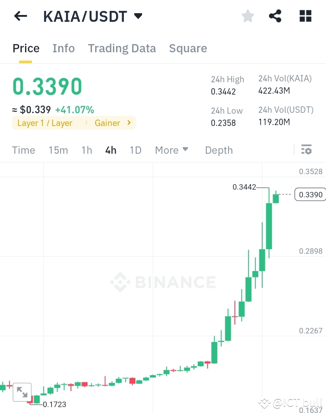Select the 0.3390 price label on chart
Image resolution: width=326 pixels, height=413 pixels.
point(310,194)
